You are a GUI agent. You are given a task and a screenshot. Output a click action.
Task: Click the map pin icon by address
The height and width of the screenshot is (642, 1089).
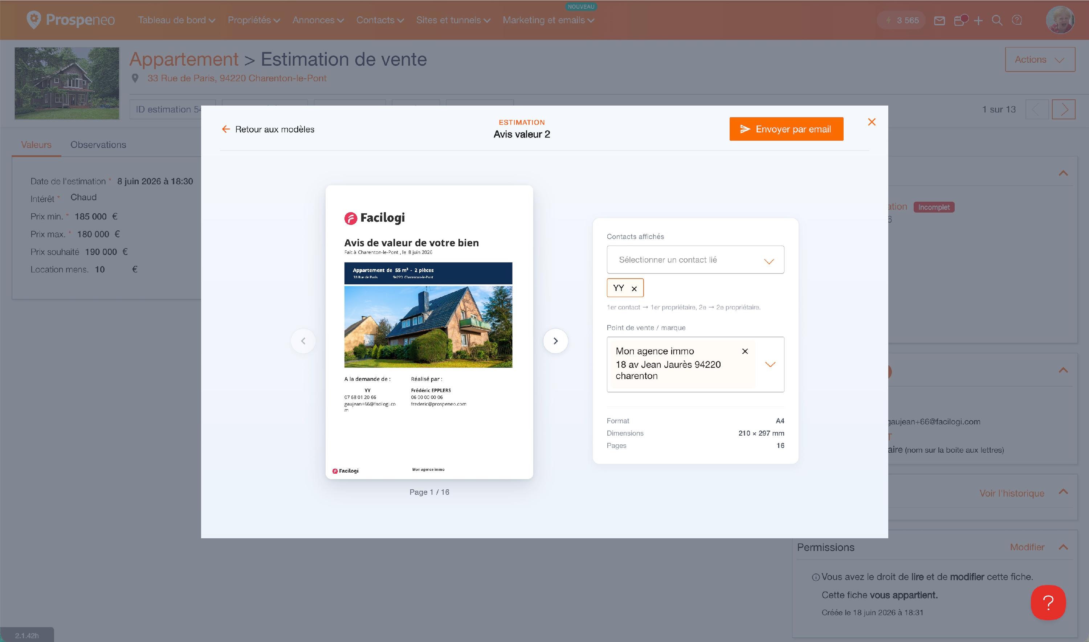(135, 78)
